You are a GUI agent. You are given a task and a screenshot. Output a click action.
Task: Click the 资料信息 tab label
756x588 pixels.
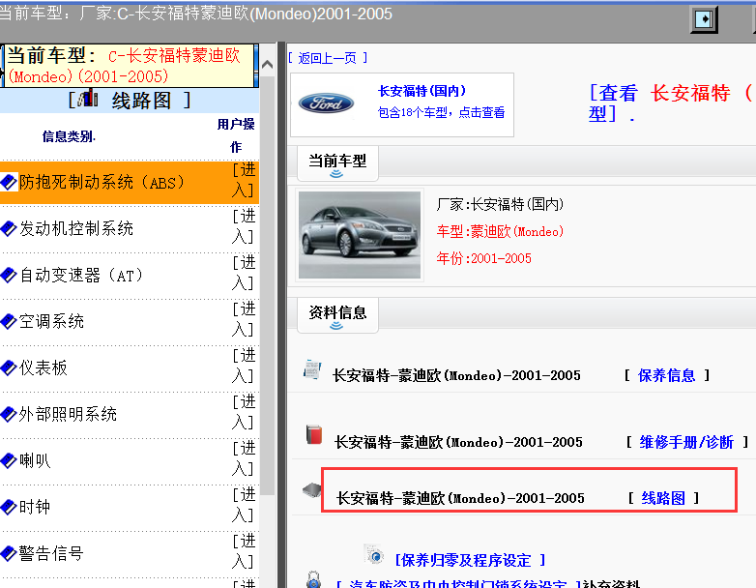pos(337,312)
